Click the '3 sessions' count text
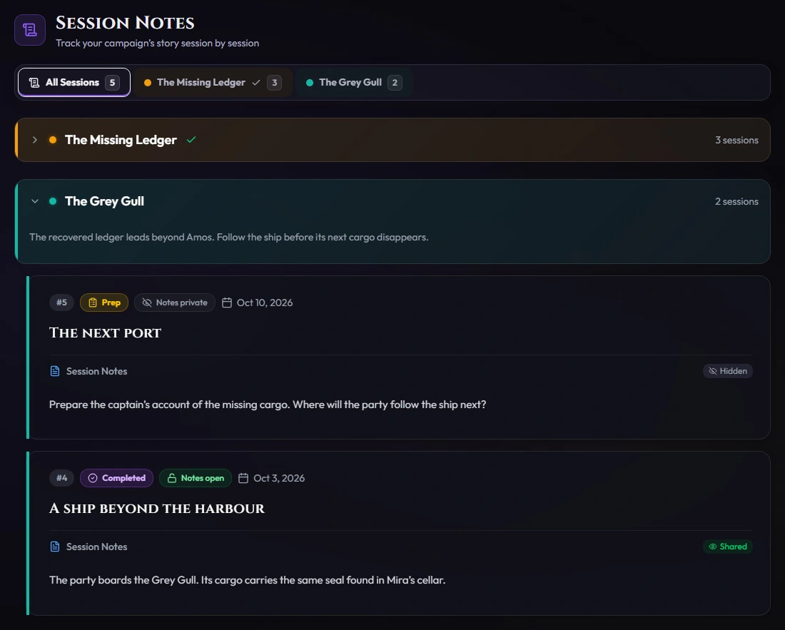Viewport: 785px width, 630px height. tap(736, 140)
